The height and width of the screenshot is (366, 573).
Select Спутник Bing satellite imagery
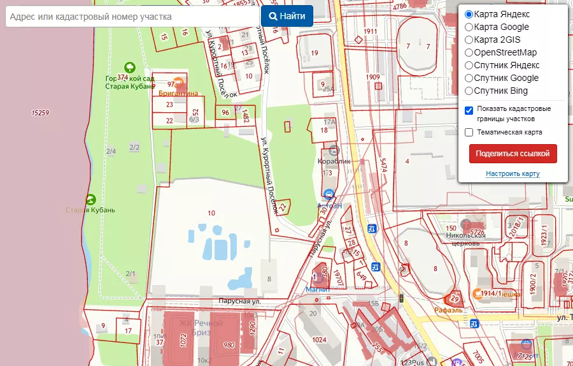point(469,91)
